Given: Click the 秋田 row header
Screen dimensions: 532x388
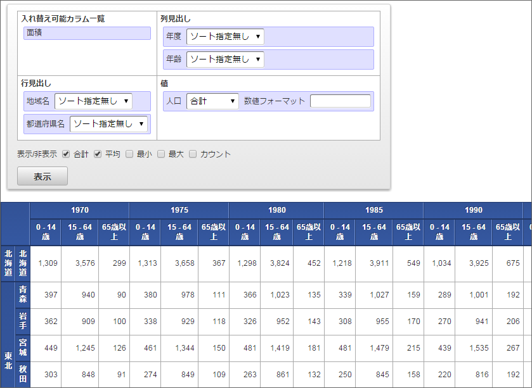Looking at the screenshot, I should pyautogui.click(x=23, y=374).
